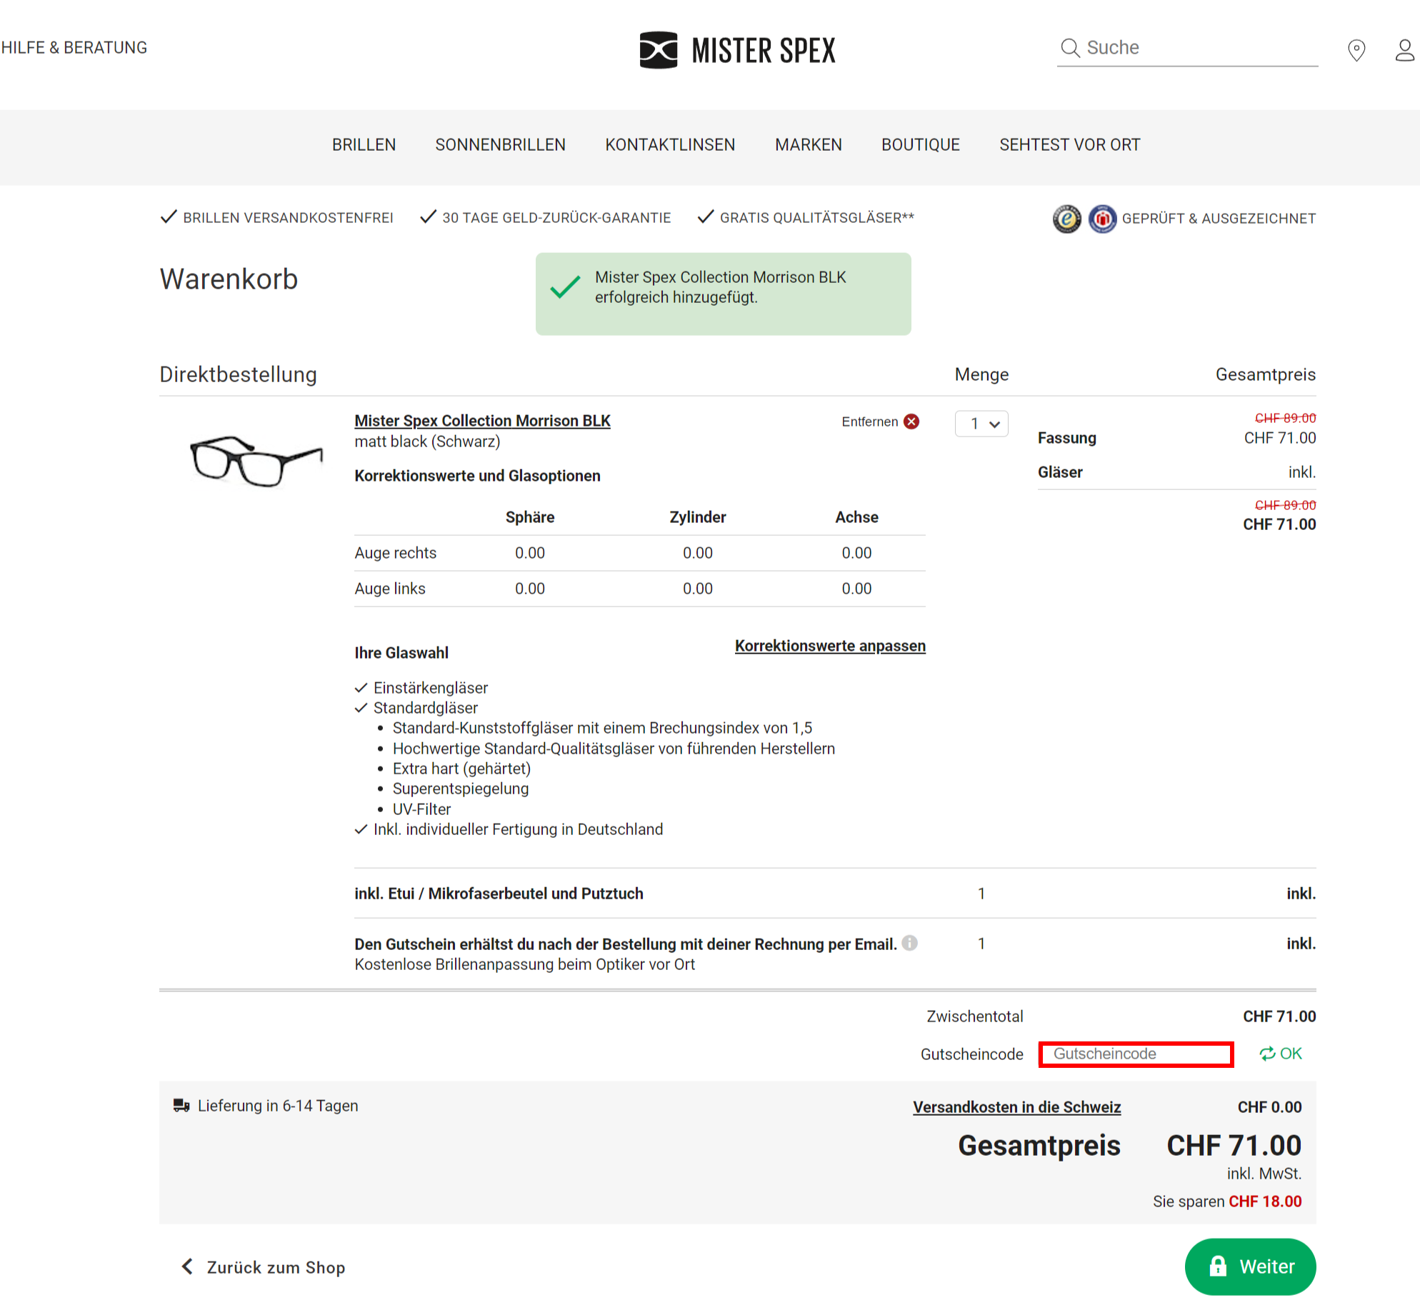Click Standardgläser list entry
The height and width of the screenshot is (1300, 1420).
[x=425, y=708]
